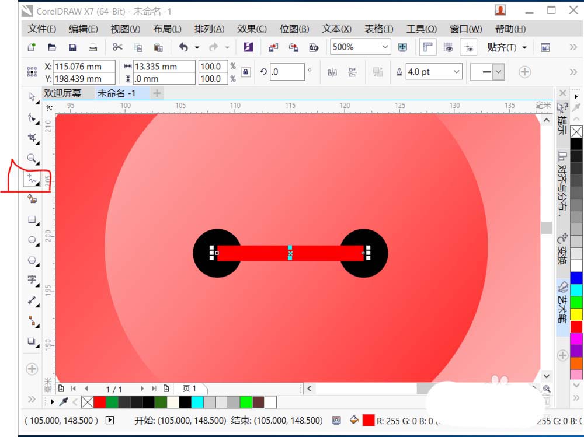The width and height of the screenshot is (584, 437).
Task: Cut selection with scissors icon
Action: (117, 47)
